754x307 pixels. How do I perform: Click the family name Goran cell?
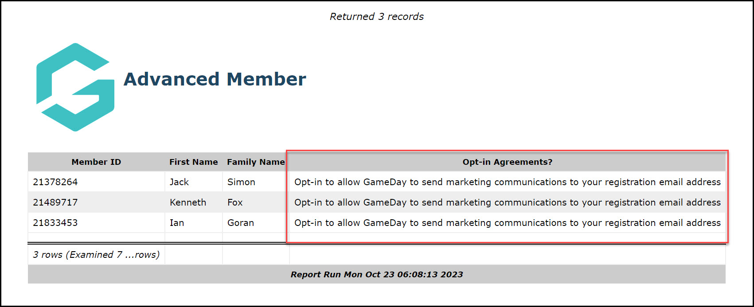256,223
